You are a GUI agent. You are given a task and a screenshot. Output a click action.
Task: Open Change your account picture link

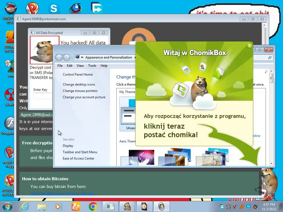click(84, 97)
